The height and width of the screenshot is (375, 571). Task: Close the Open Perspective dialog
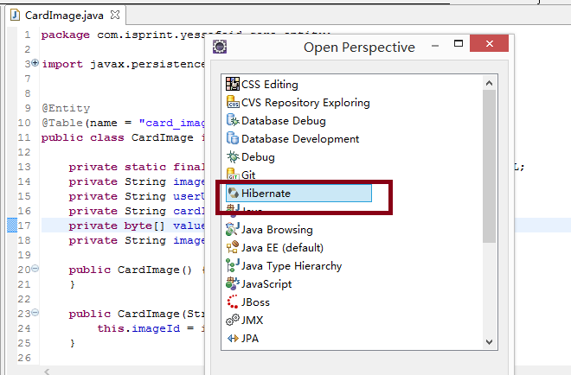coord(489,44)
